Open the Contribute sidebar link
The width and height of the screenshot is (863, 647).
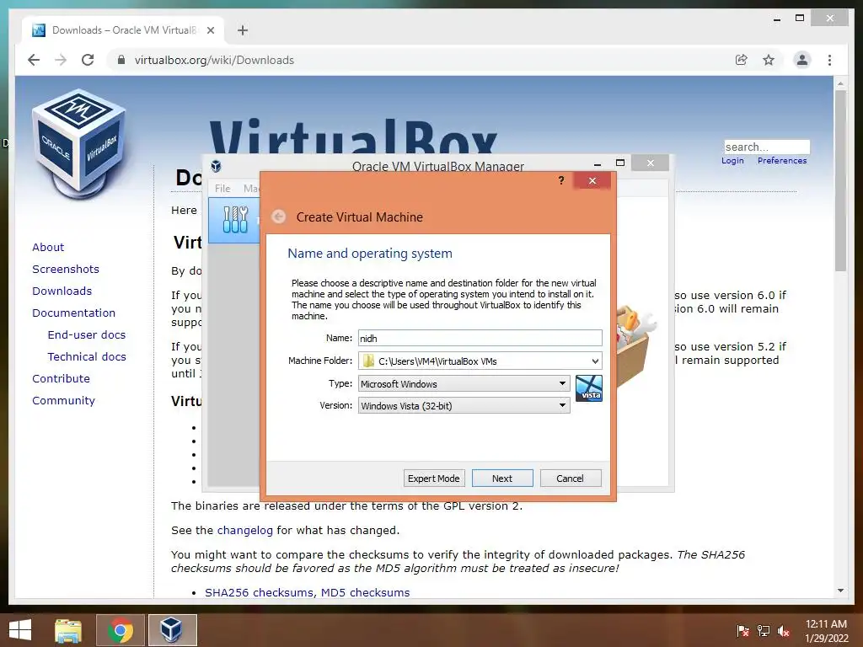click(61, 378)
